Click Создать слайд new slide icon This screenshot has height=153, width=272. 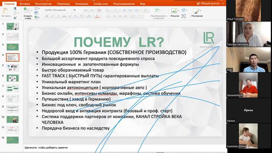point(27,10)
